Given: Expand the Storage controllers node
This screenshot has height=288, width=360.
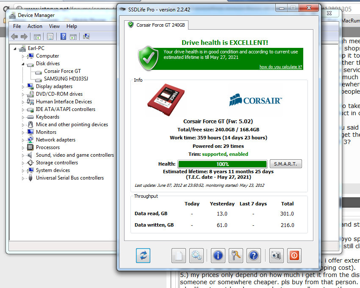Looking at the screenshot, I should 23,163.
